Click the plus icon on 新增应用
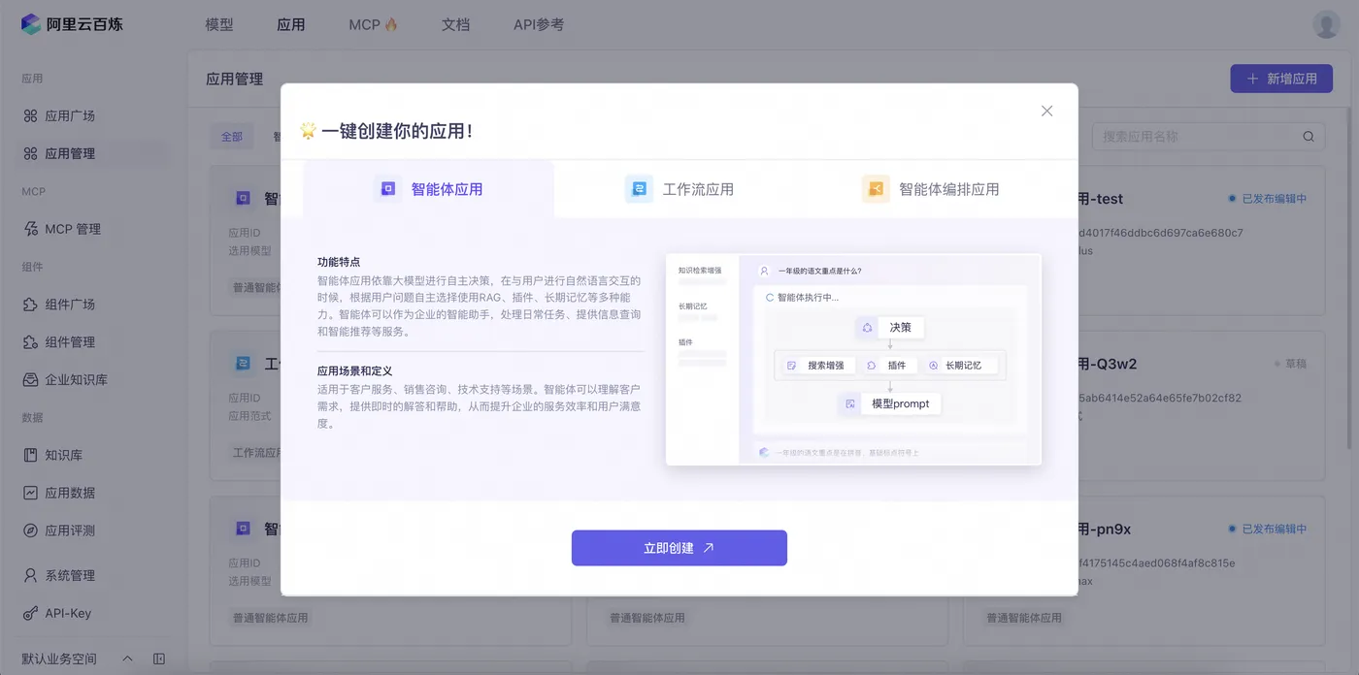The height and width of the screenshot is (675, 1359). pyautogui.click(x=1253, y=79)
